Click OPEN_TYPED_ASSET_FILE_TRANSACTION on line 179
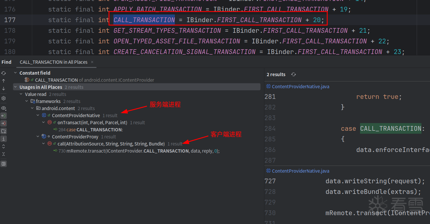The image size is (430, 224). coord(177,41)
